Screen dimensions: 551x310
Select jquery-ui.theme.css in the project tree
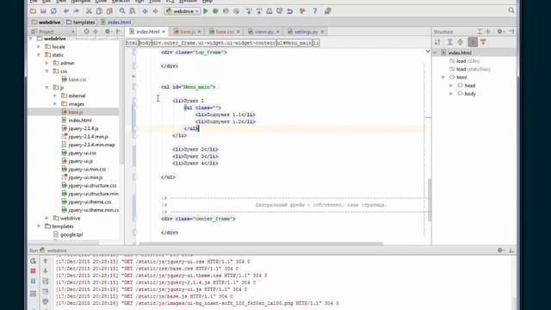(x=86, y=202)
